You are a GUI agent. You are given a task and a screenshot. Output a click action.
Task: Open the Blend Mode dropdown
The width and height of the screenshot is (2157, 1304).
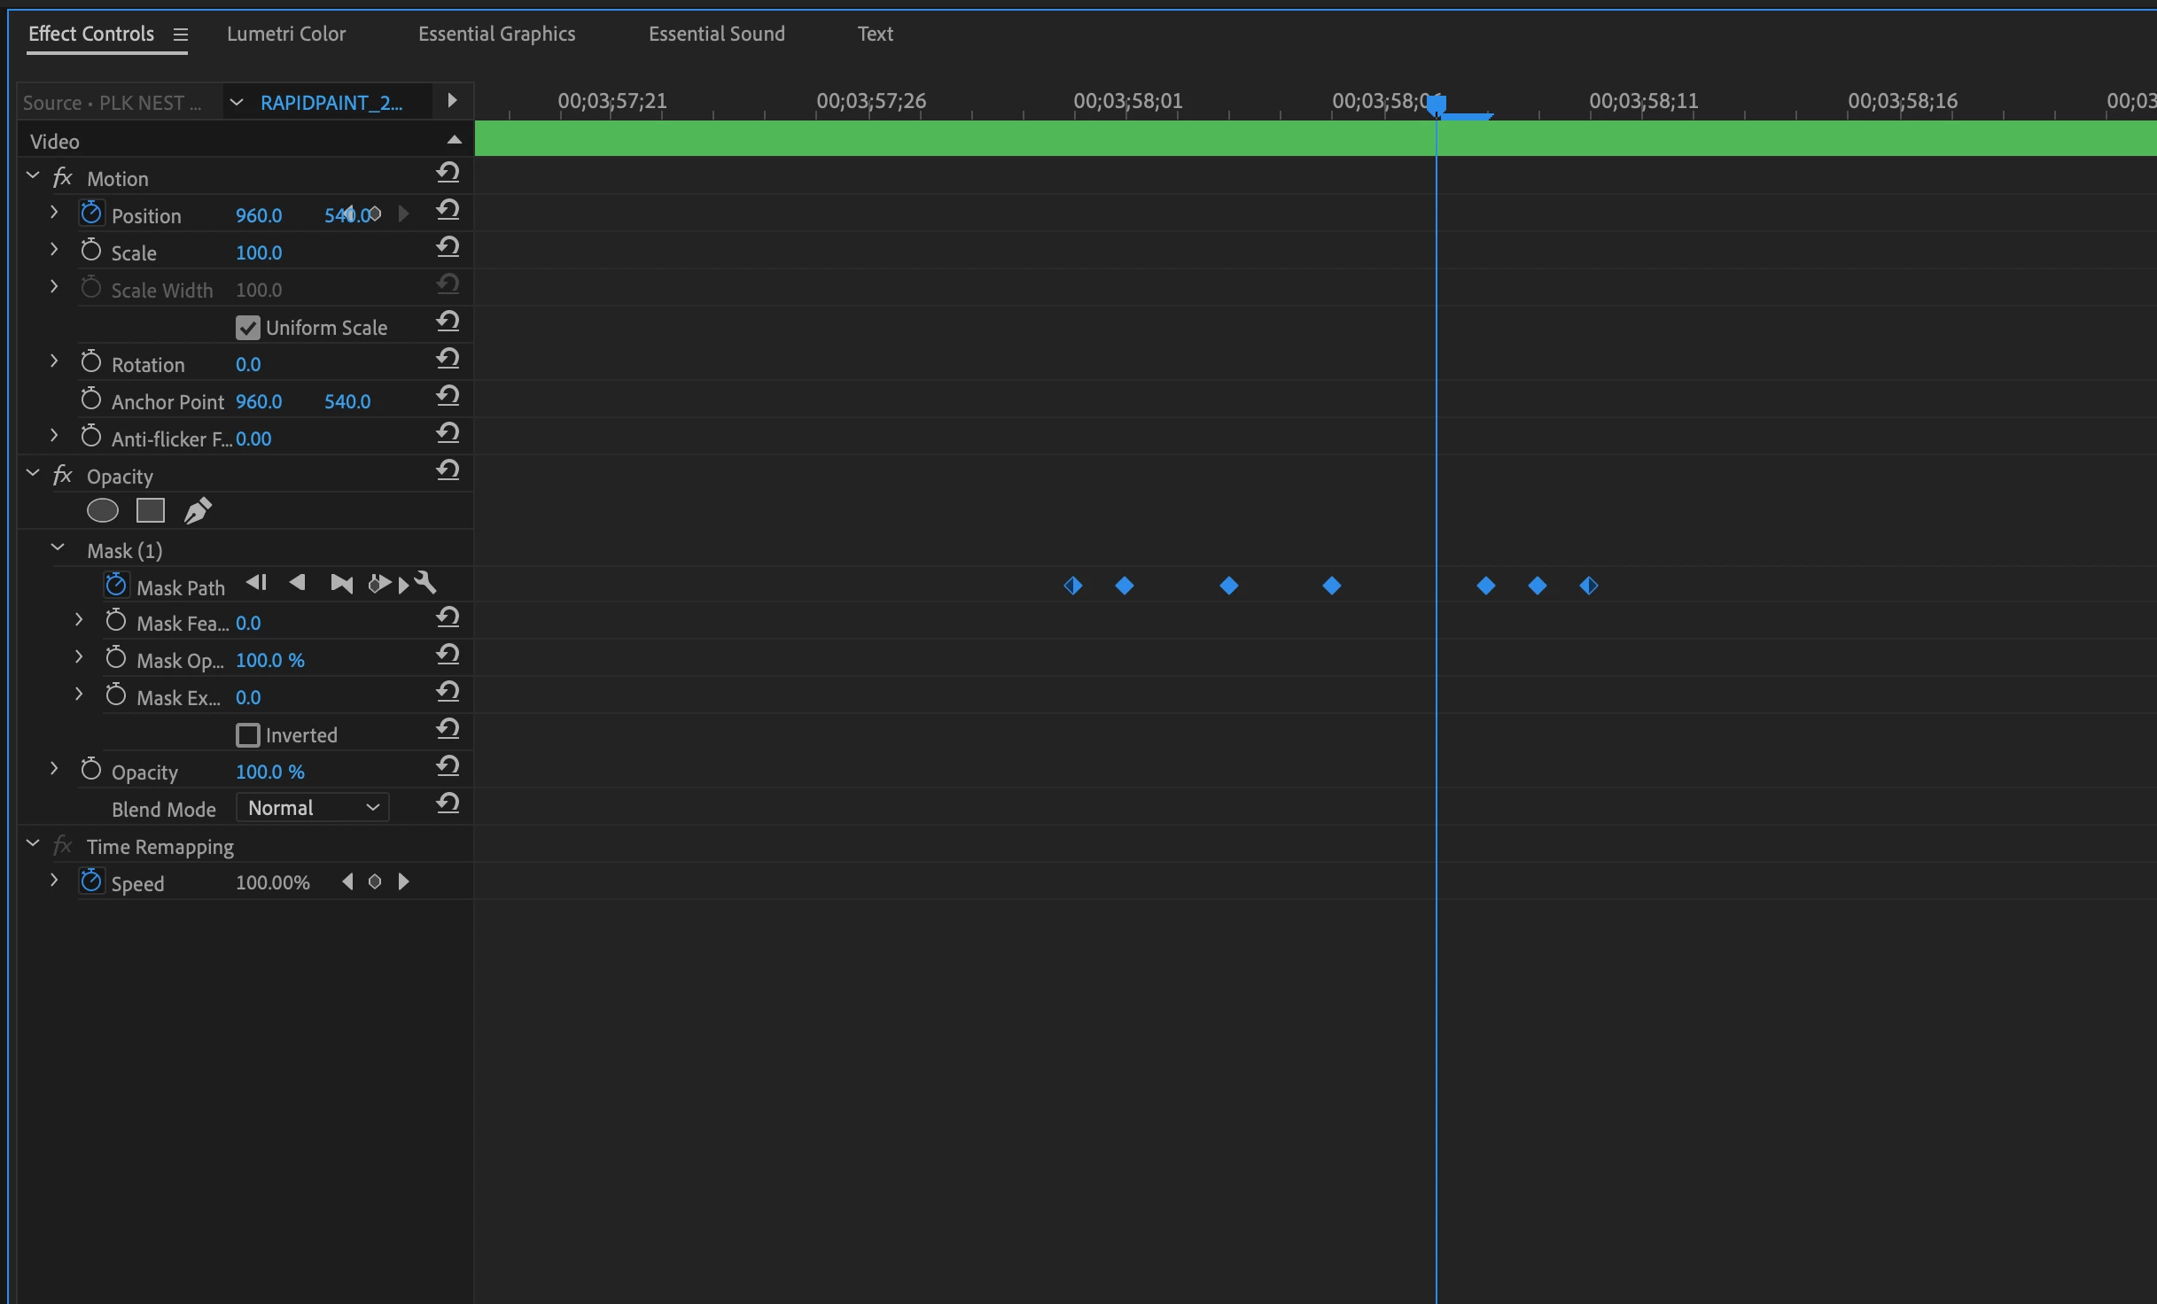tap(312, 808)
